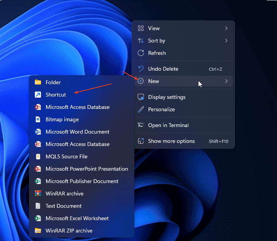Expand the Sort by submenu arrow

(x=226, y=41)
